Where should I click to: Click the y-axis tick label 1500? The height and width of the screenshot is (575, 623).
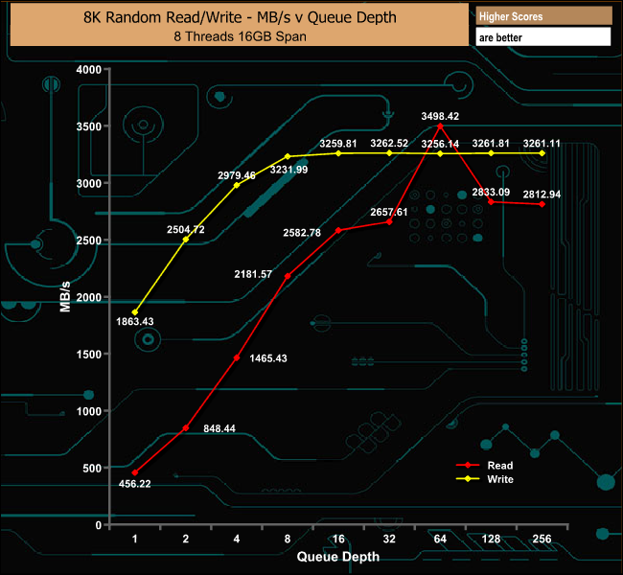tap(89, 354)
